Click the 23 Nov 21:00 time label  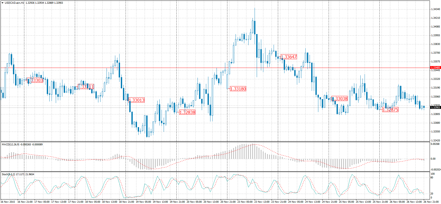(279, 202)
